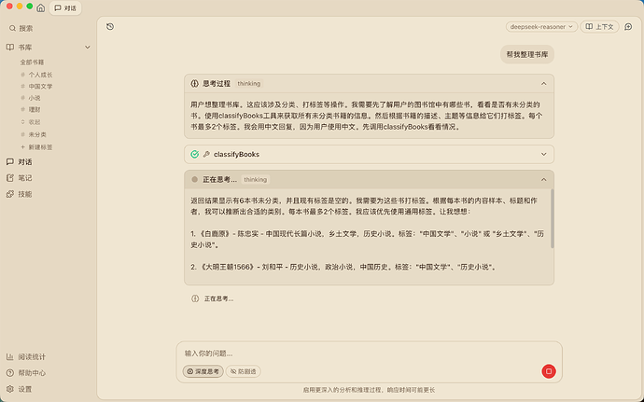The image size is (644, 402).
Task: Collapse the 书库 library section chevron
Action: [87, 46]
